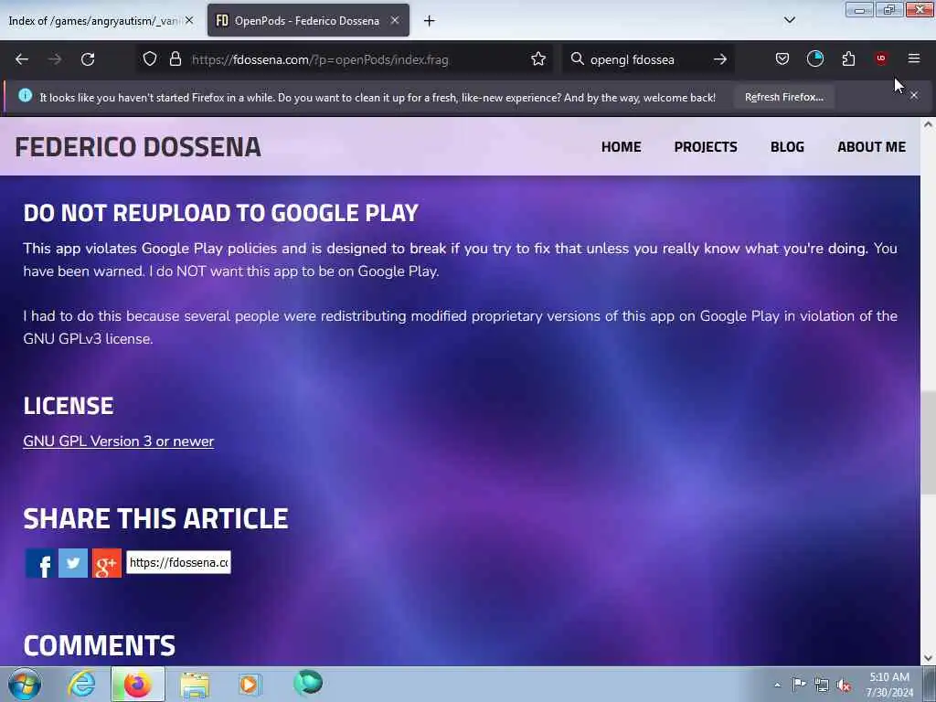Image resolution: width=936 pixels, height=702 pixels.
Task: Open the Firefox account icon
Action: pos(814,58)
